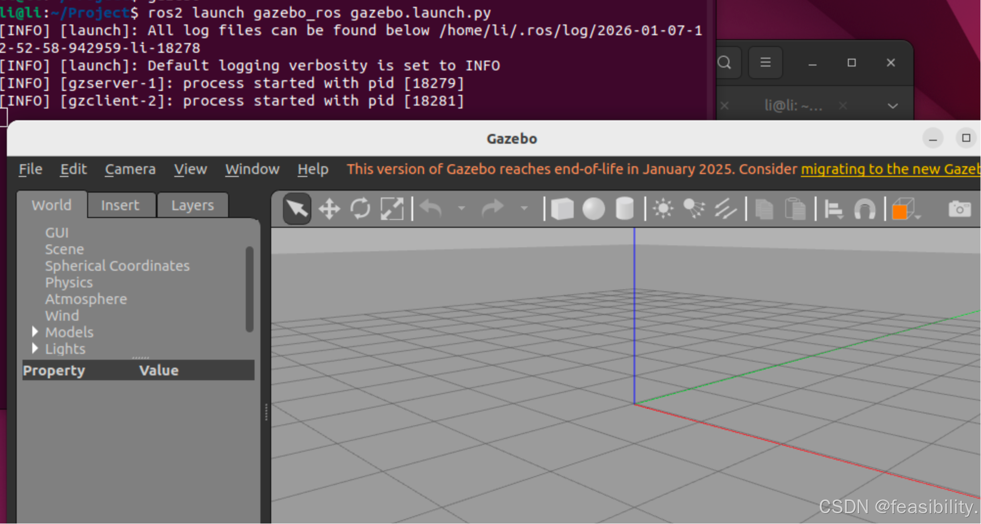Screen dimensions: 981x524
Task: Click the paste icon in toolbar
Action: 795,209
